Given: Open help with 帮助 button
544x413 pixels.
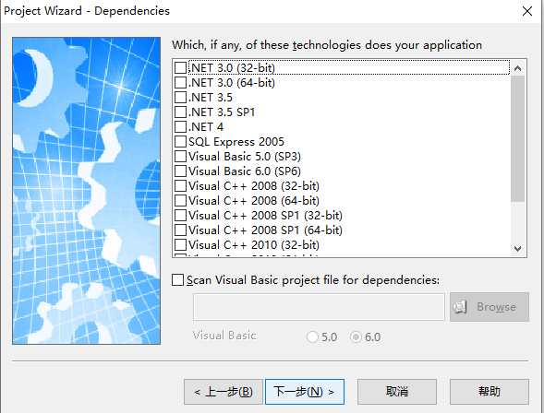Looking at the screenshot, I should coord(490,392).
